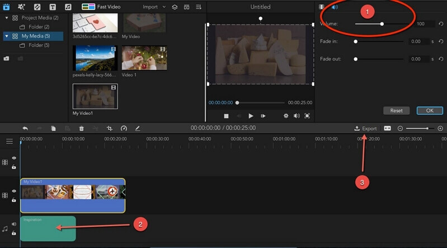The width and height of the screenshot is (447, 248).
Task: Click the Volume slider handle
Action: (x=382, y=24)
